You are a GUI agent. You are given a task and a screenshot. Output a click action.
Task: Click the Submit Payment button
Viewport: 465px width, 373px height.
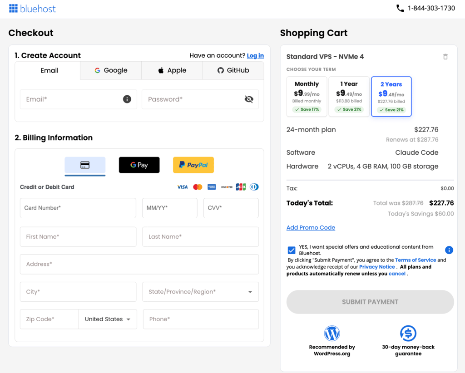pos(370,302)
